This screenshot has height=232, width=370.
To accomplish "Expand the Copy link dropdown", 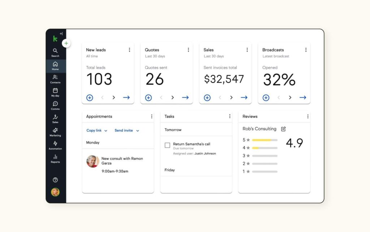I will [97, 130].
